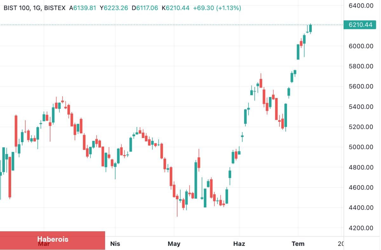Select the 6000.00 price axis label
This screenshot has width=381, height=250.
(361, 46)
